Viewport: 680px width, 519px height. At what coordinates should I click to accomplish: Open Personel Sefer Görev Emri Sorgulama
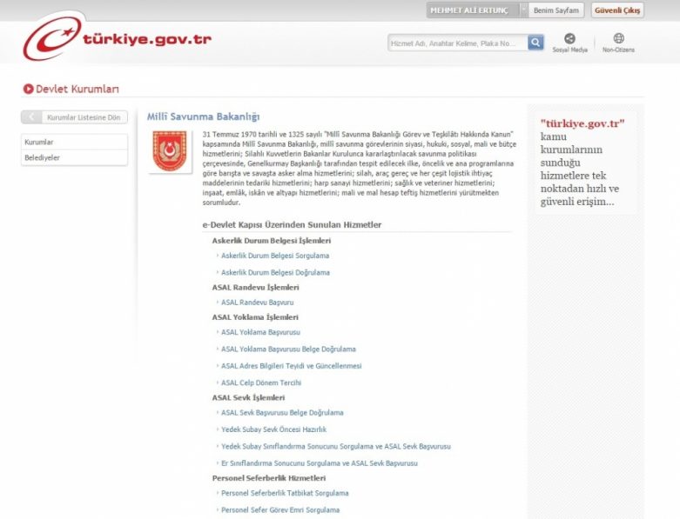(x=280, y=510)
